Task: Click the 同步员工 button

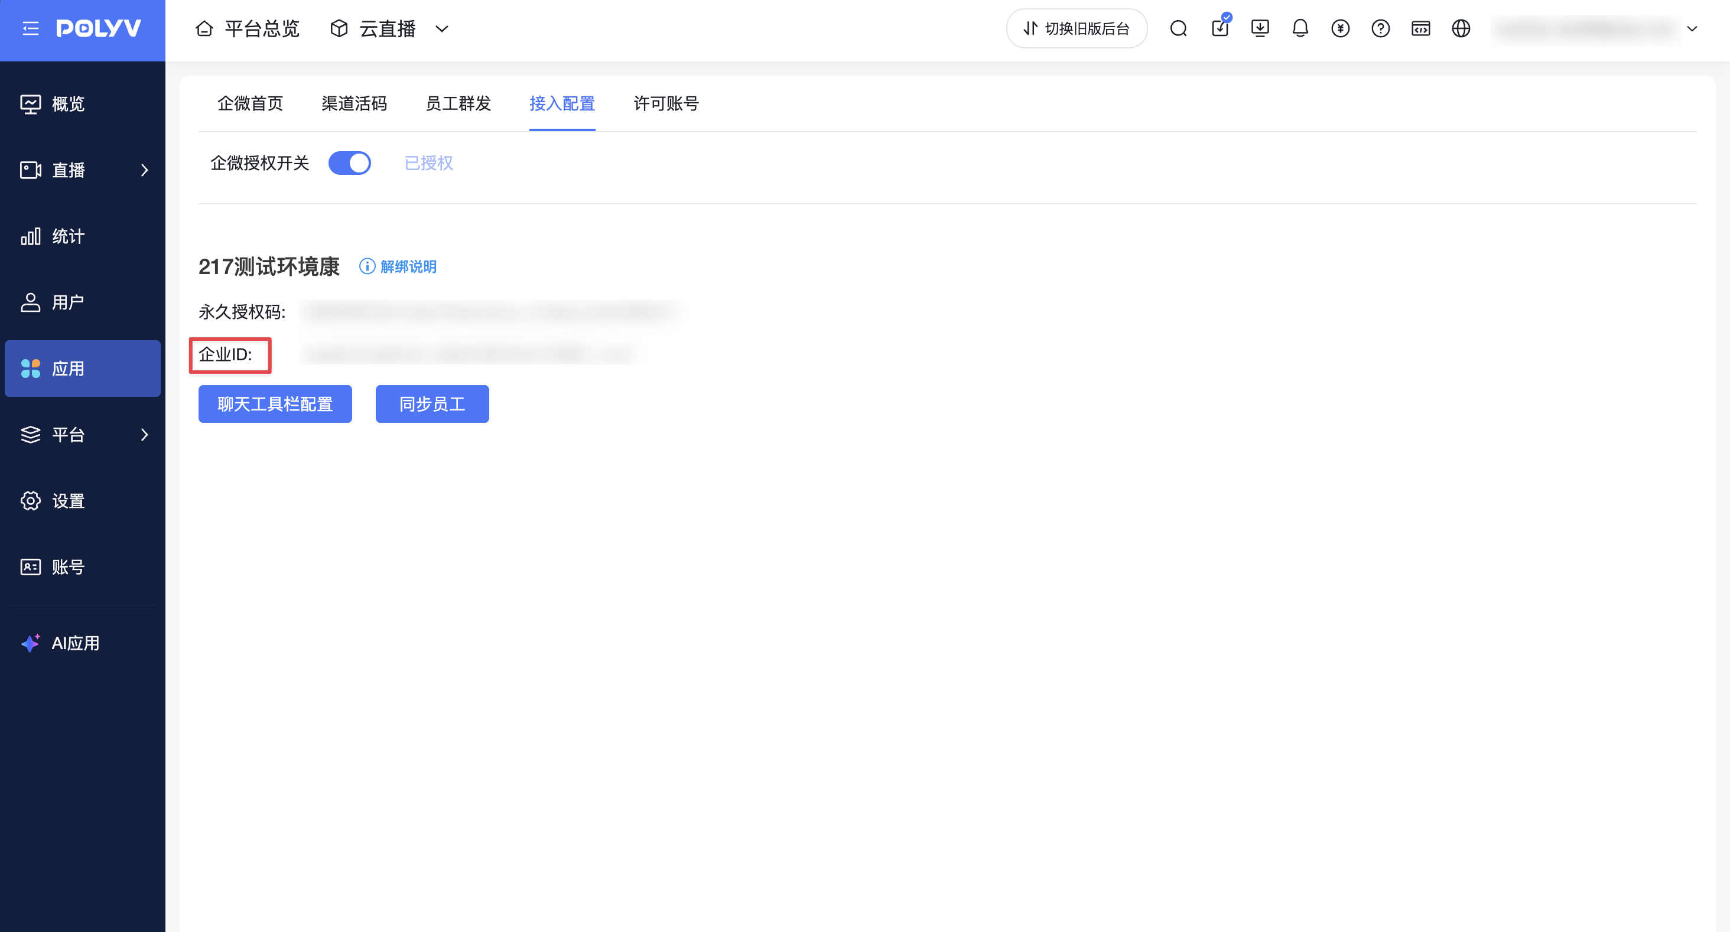Action: 432,404
